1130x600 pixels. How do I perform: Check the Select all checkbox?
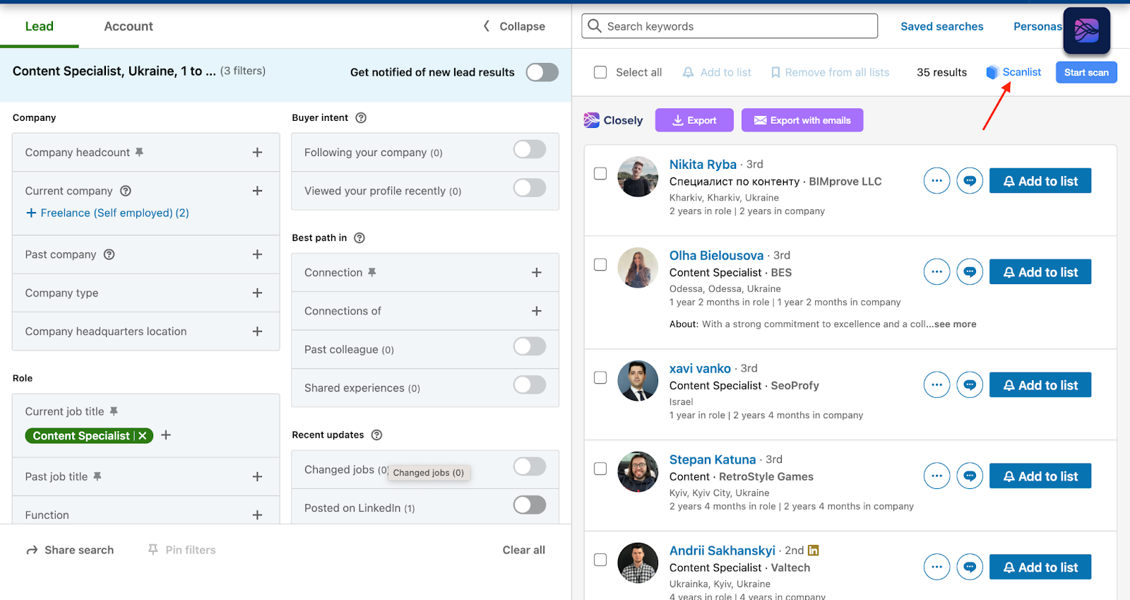tap(600, 72)
